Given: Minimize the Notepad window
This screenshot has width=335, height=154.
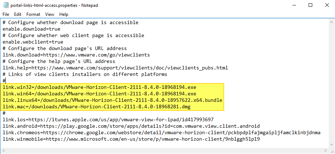Looking at the screenshot, I should (293, 5).
